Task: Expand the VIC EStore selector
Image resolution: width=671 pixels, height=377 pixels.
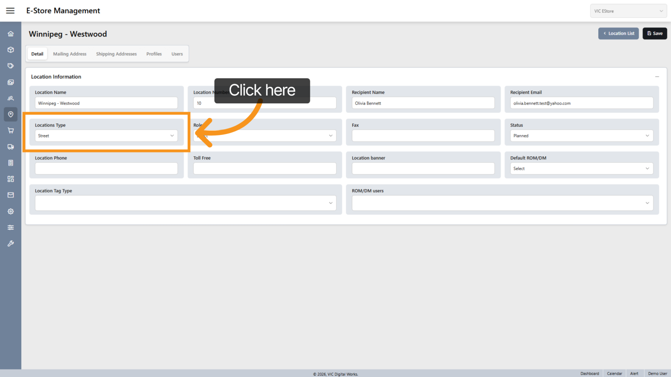Action: pos(628,11)
